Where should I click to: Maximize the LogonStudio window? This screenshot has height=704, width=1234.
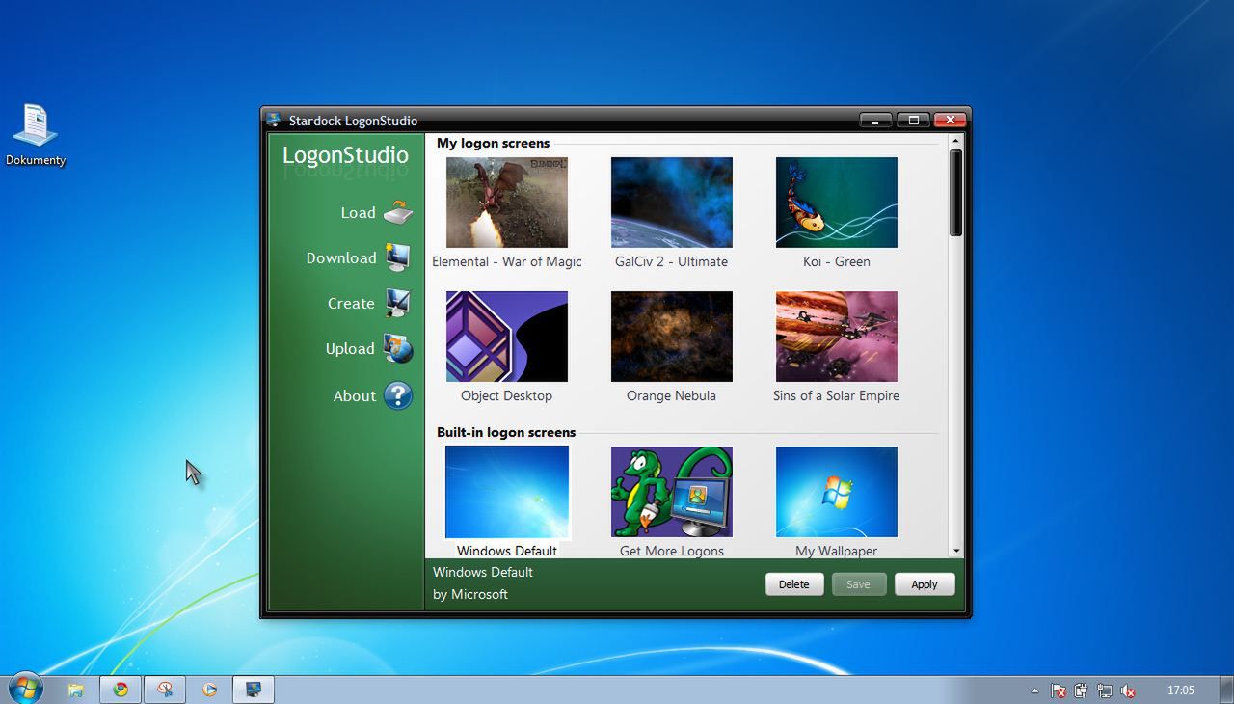913,120
